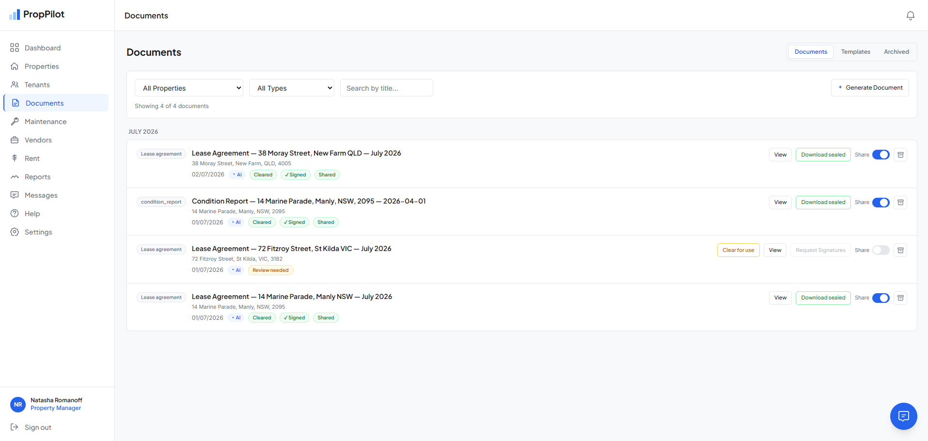The width and height of the screenshot is (928, 441).
Task: Toggle share off for Condition Report
Action: pyautogui.click(x=881, y=202)
